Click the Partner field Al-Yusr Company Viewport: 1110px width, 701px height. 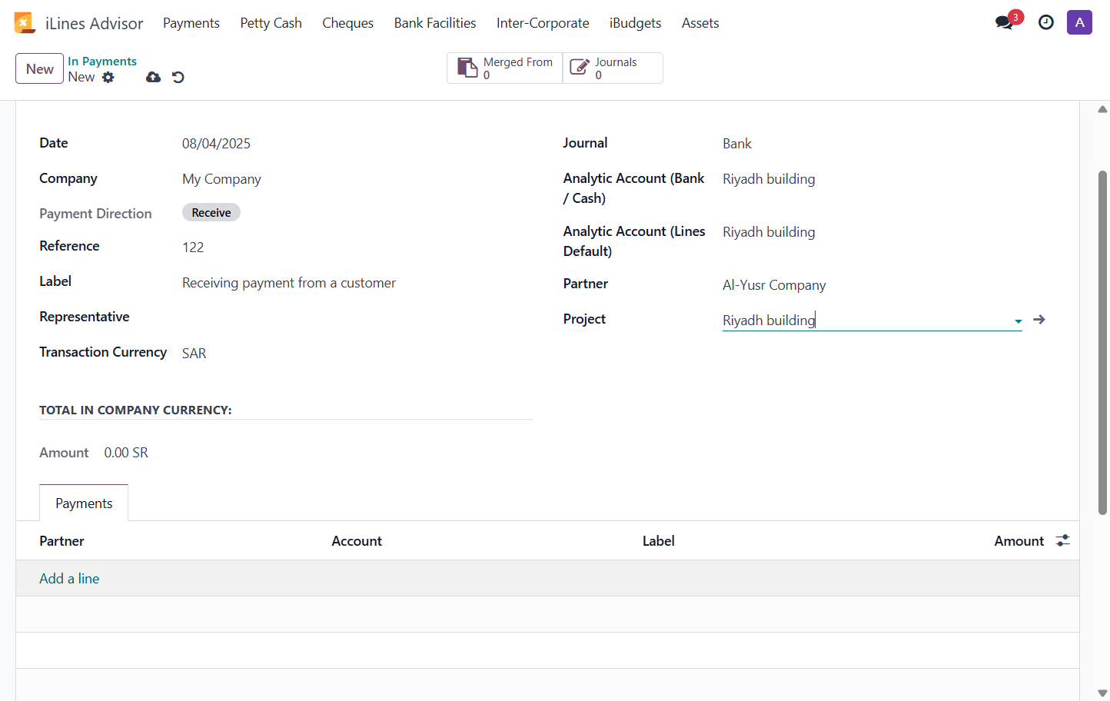(774, 285)
